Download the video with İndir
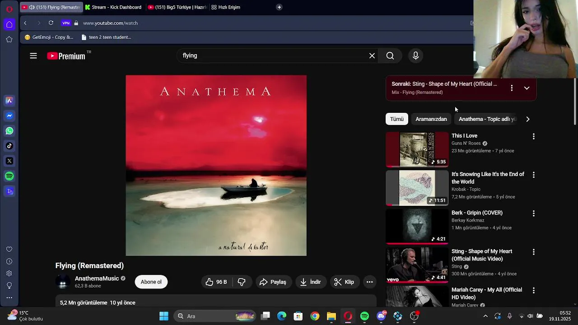578x325 pixels. (x=311, y=282)
